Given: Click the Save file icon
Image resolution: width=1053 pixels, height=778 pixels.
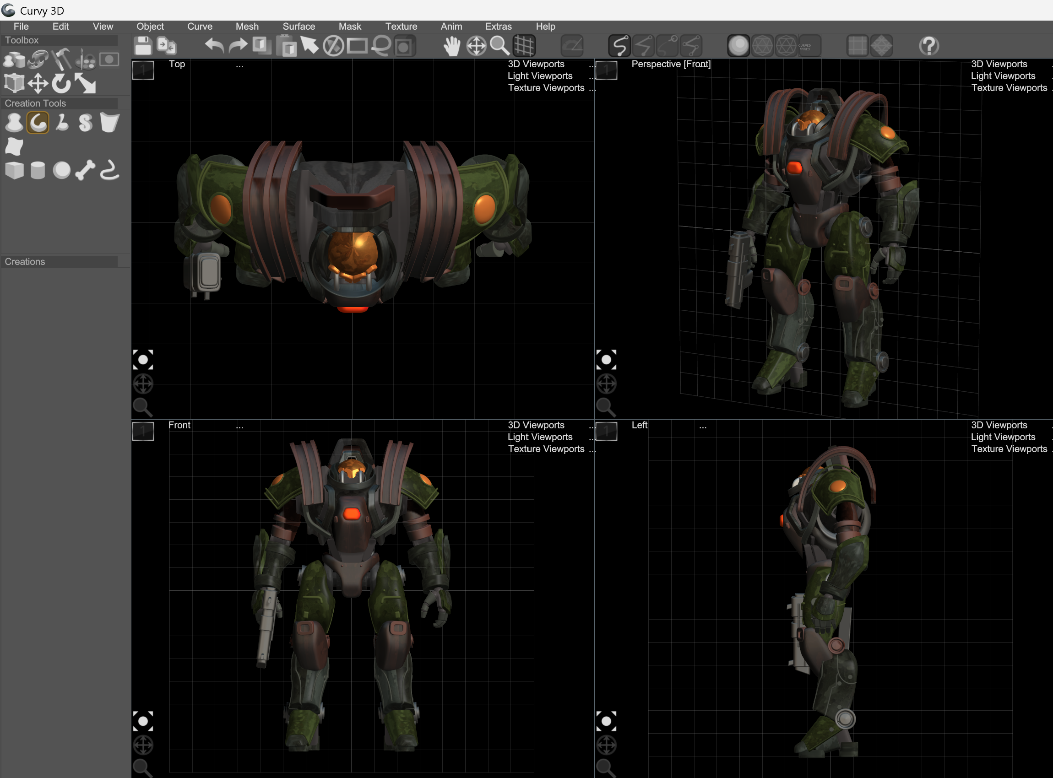Looking at the screenshot, I should tap(143, 46).
